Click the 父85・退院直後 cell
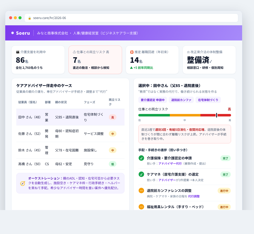This screenshot has height=234, width=254. (x=67, y=117)
